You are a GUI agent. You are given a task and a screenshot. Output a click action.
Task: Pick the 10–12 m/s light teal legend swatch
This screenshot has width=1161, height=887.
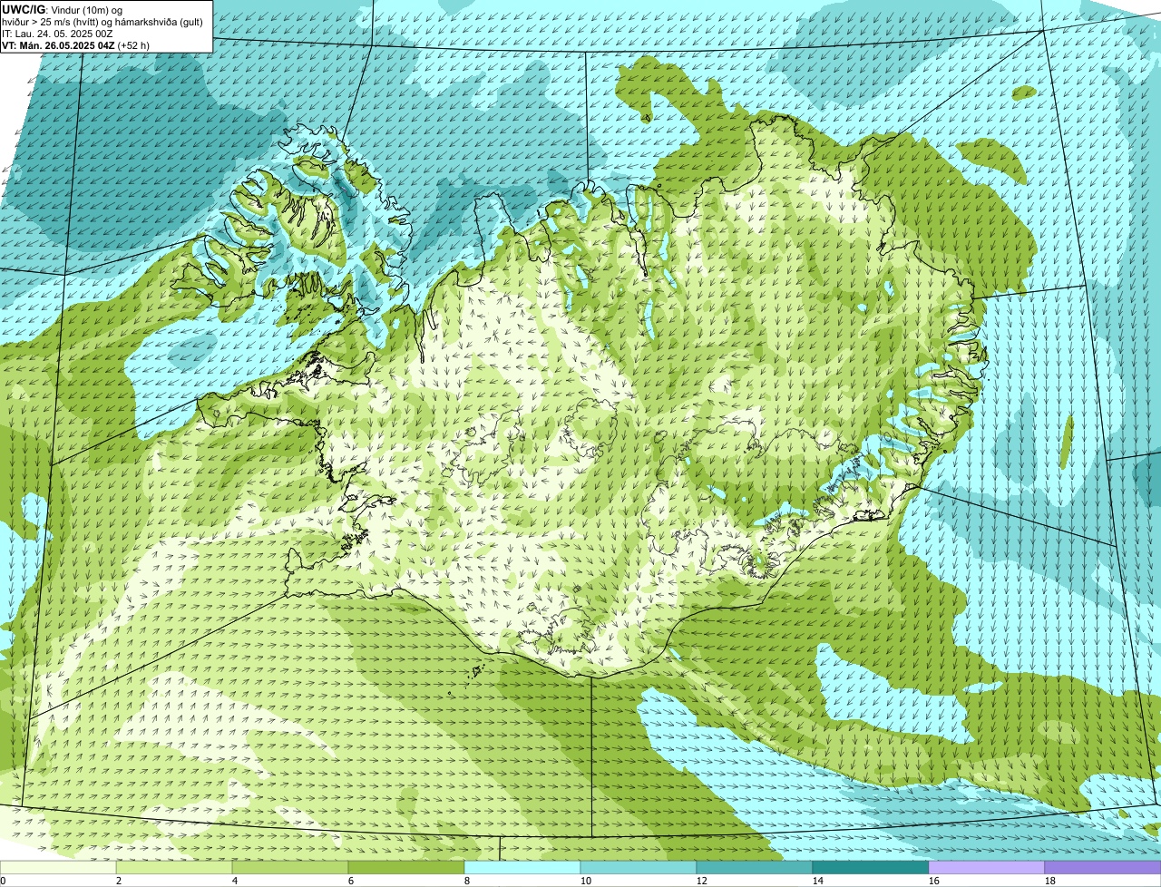click(639, 867)
